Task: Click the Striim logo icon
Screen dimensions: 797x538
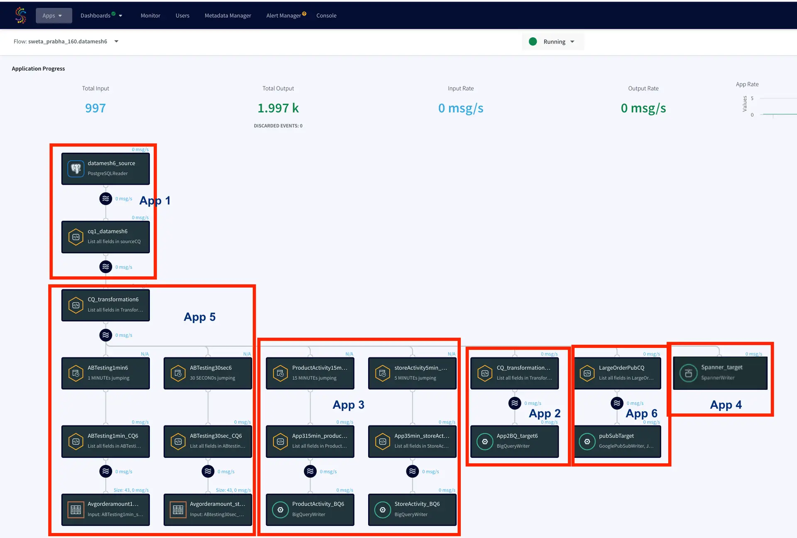Action: click(x=20, y=15)
